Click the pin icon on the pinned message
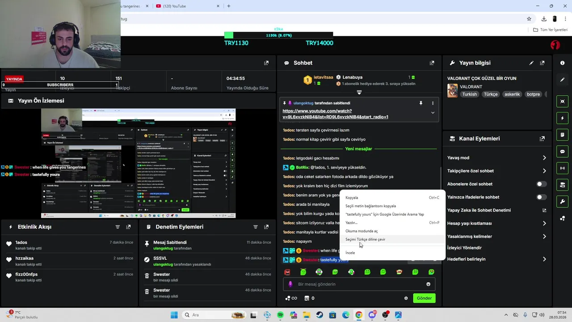The height and width of the screenshot is (322, 572). click(421, 103)
